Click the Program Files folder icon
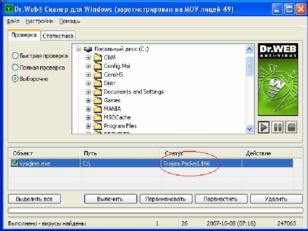Image resolution: width=308 pixels, height=231 pixels. pyautogui.click(x=98, y=126)
